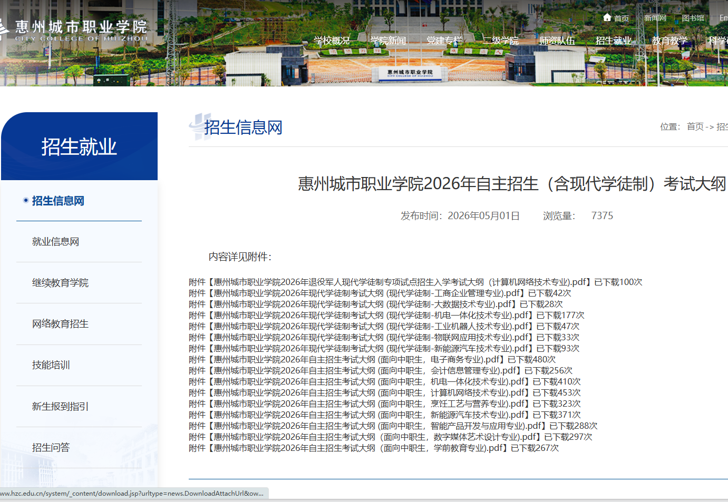The width and height of the screenshot is (728, 502).
Task: Select 就业信息网 in the sidebar
Action: 55,242
